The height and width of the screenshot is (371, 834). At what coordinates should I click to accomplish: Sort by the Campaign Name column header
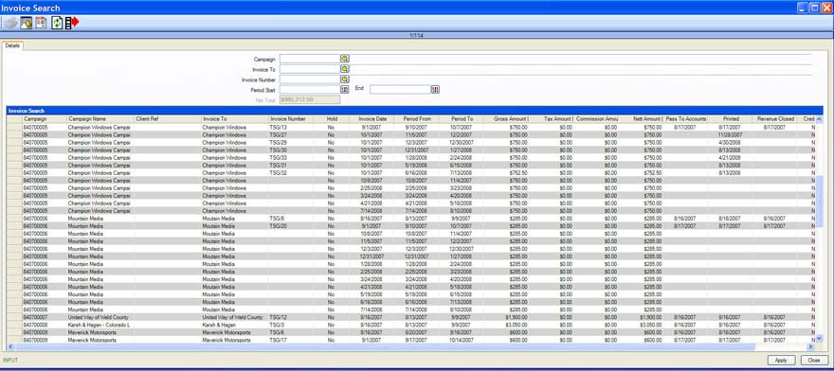pyautogui.click(x=100, y=119)
